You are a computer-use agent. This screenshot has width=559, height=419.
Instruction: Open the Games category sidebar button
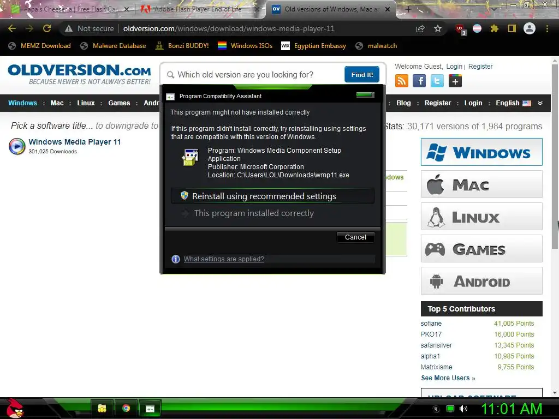coord(481,249)
